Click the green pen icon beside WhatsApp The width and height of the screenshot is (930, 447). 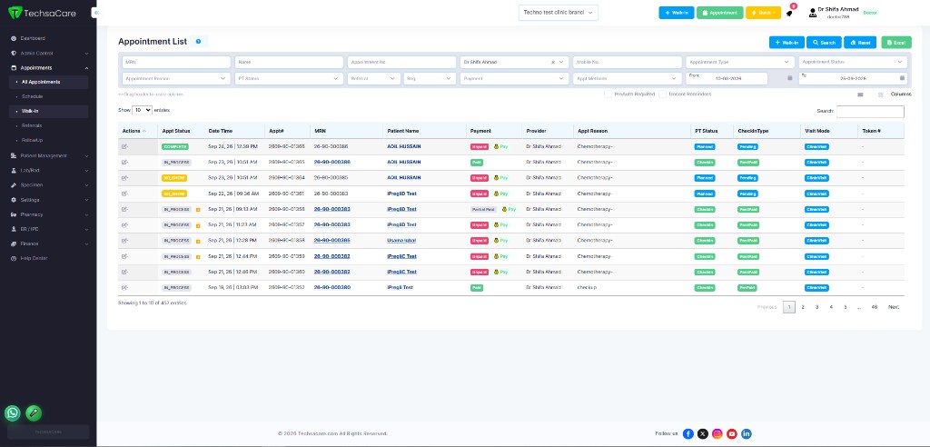pyautogui.click(x=34, y=412)
